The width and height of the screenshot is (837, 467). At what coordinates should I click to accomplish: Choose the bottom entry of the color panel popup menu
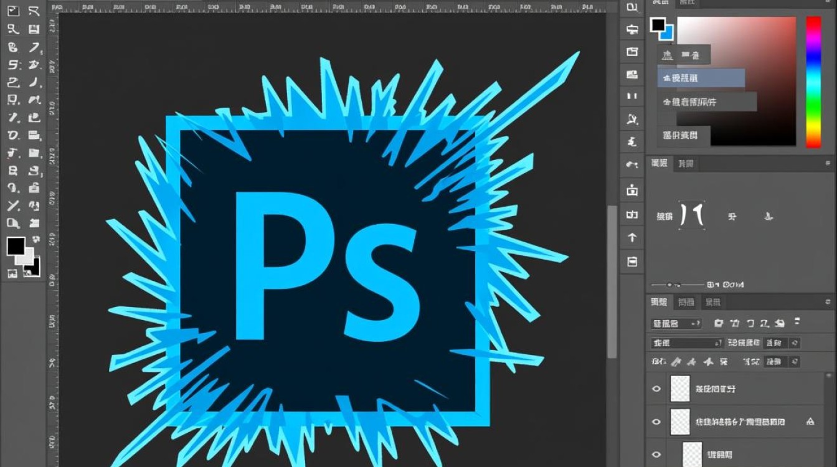coord(684,135)
